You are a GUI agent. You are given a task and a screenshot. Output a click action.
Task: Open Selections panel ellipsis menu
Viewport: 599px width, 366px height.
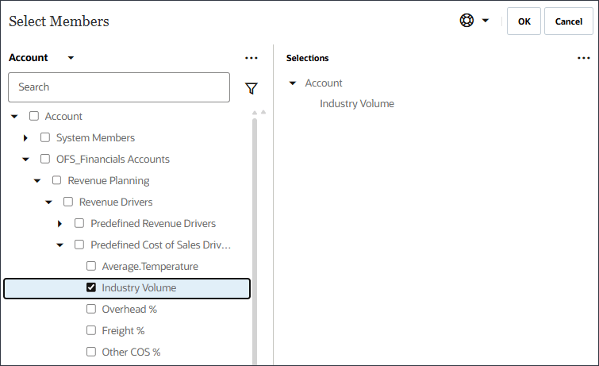click(x=584, y=58)
